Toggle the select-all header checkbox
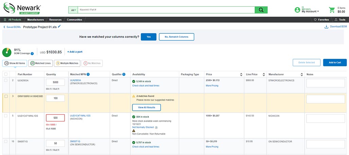The image size is (349, 155). pos(6,74)
